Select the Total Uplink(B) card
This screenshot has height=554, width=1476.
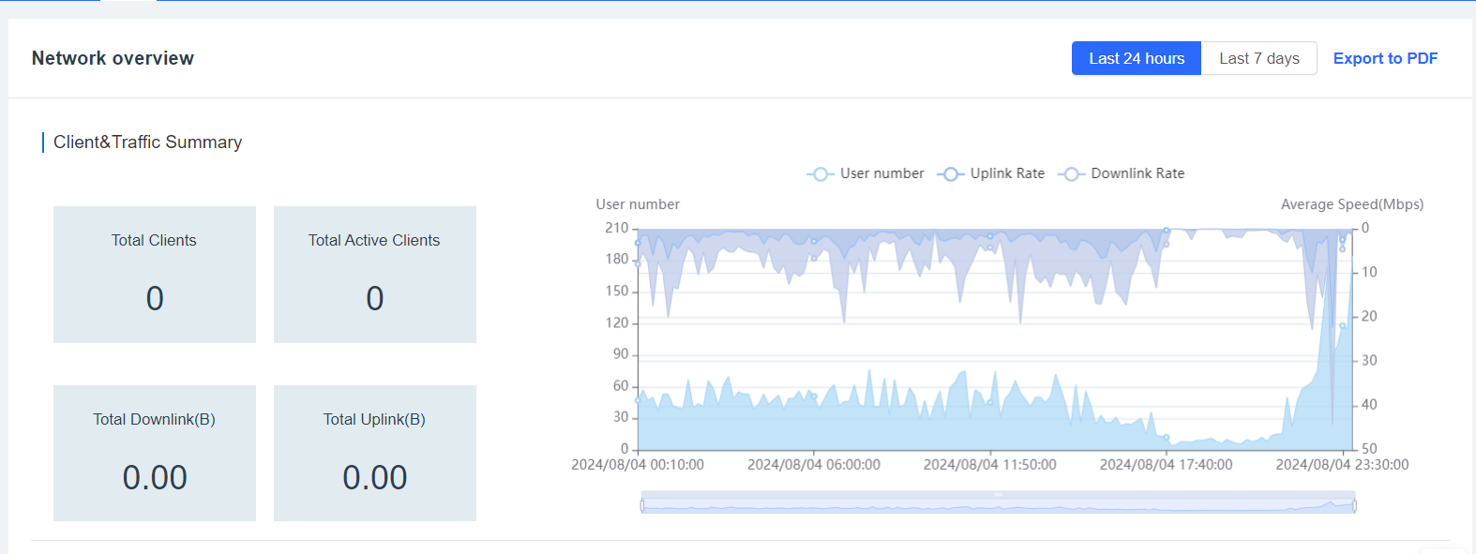pos(375,453)
